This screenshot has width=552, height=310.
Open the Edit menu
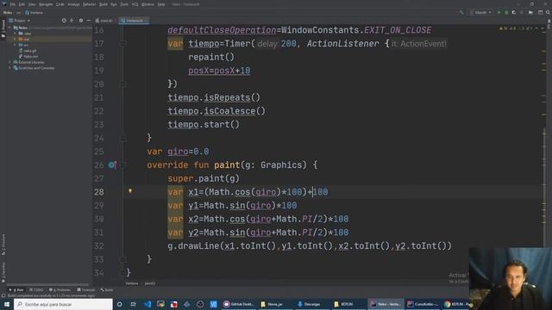tap(22, 4)
